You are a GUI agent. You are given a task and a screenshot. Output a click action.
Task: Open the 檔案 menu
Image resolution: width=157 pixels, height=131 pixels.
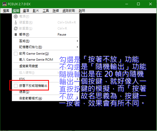click(x=6, y=11)
